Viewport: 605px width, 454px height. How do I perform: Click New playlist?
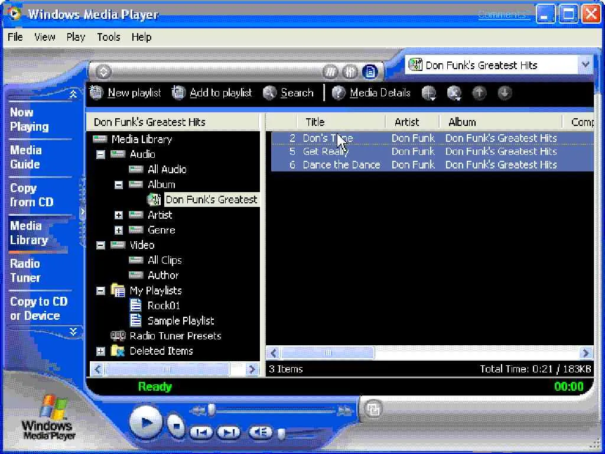click(x=125, y=93)
